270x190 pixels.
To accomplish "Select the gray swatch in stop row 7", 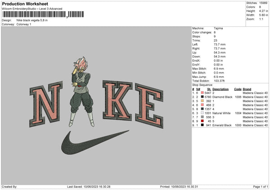I will (202, 117).
